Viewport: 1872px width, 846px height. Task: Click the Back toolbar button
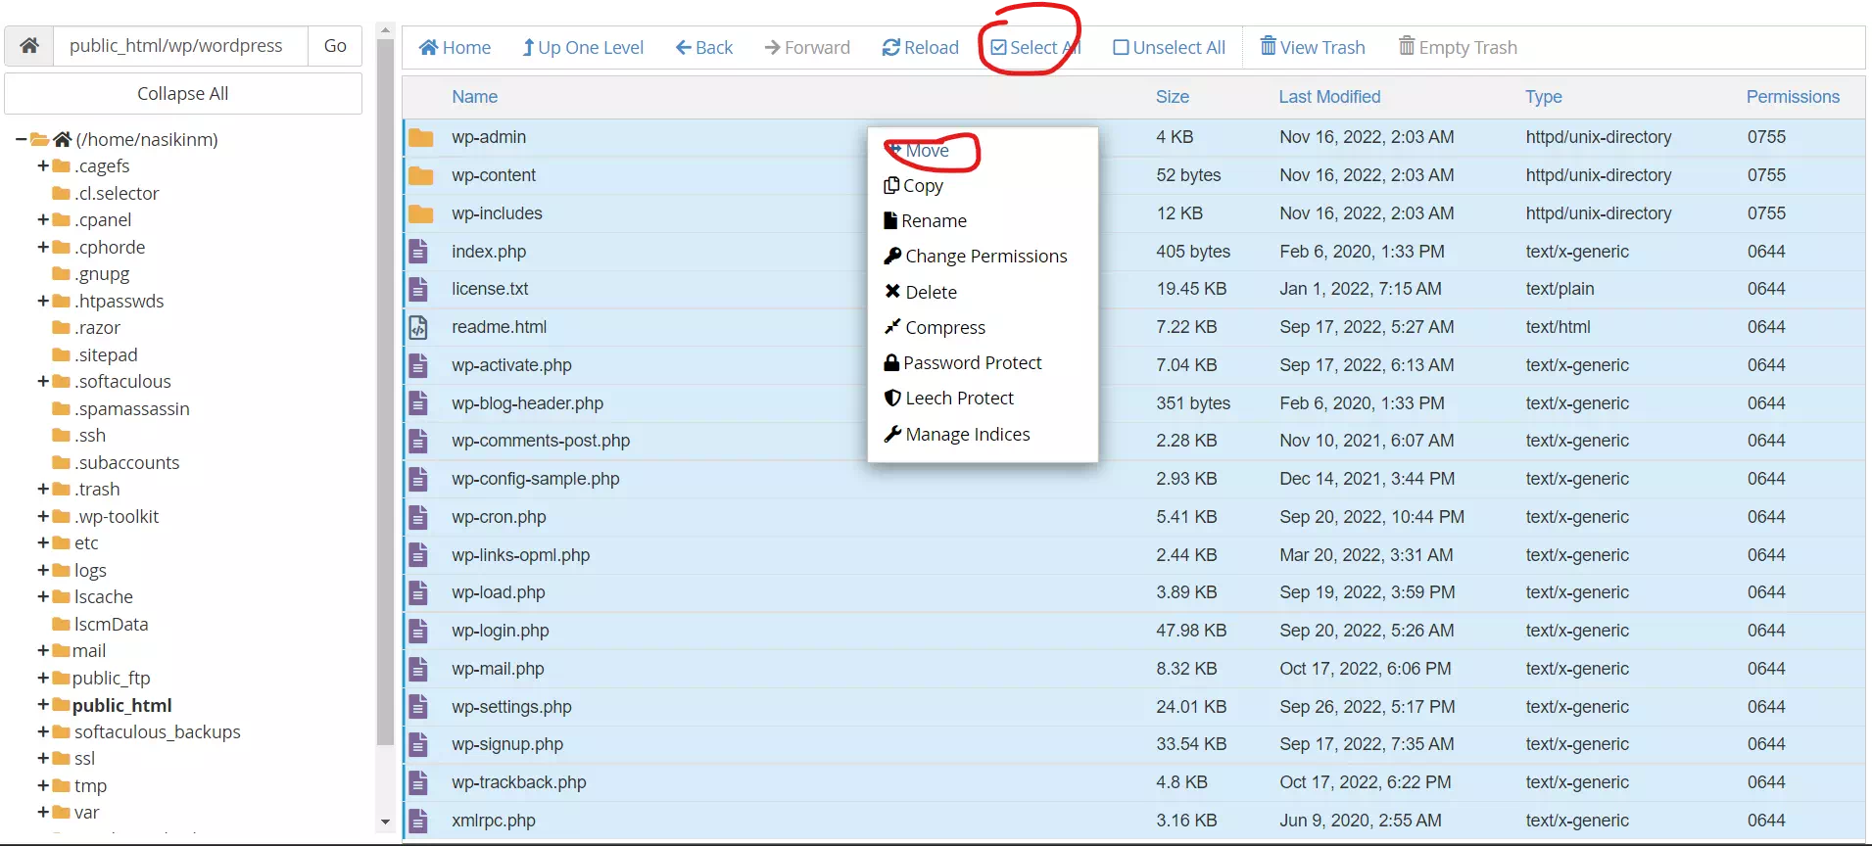[704, 47]
